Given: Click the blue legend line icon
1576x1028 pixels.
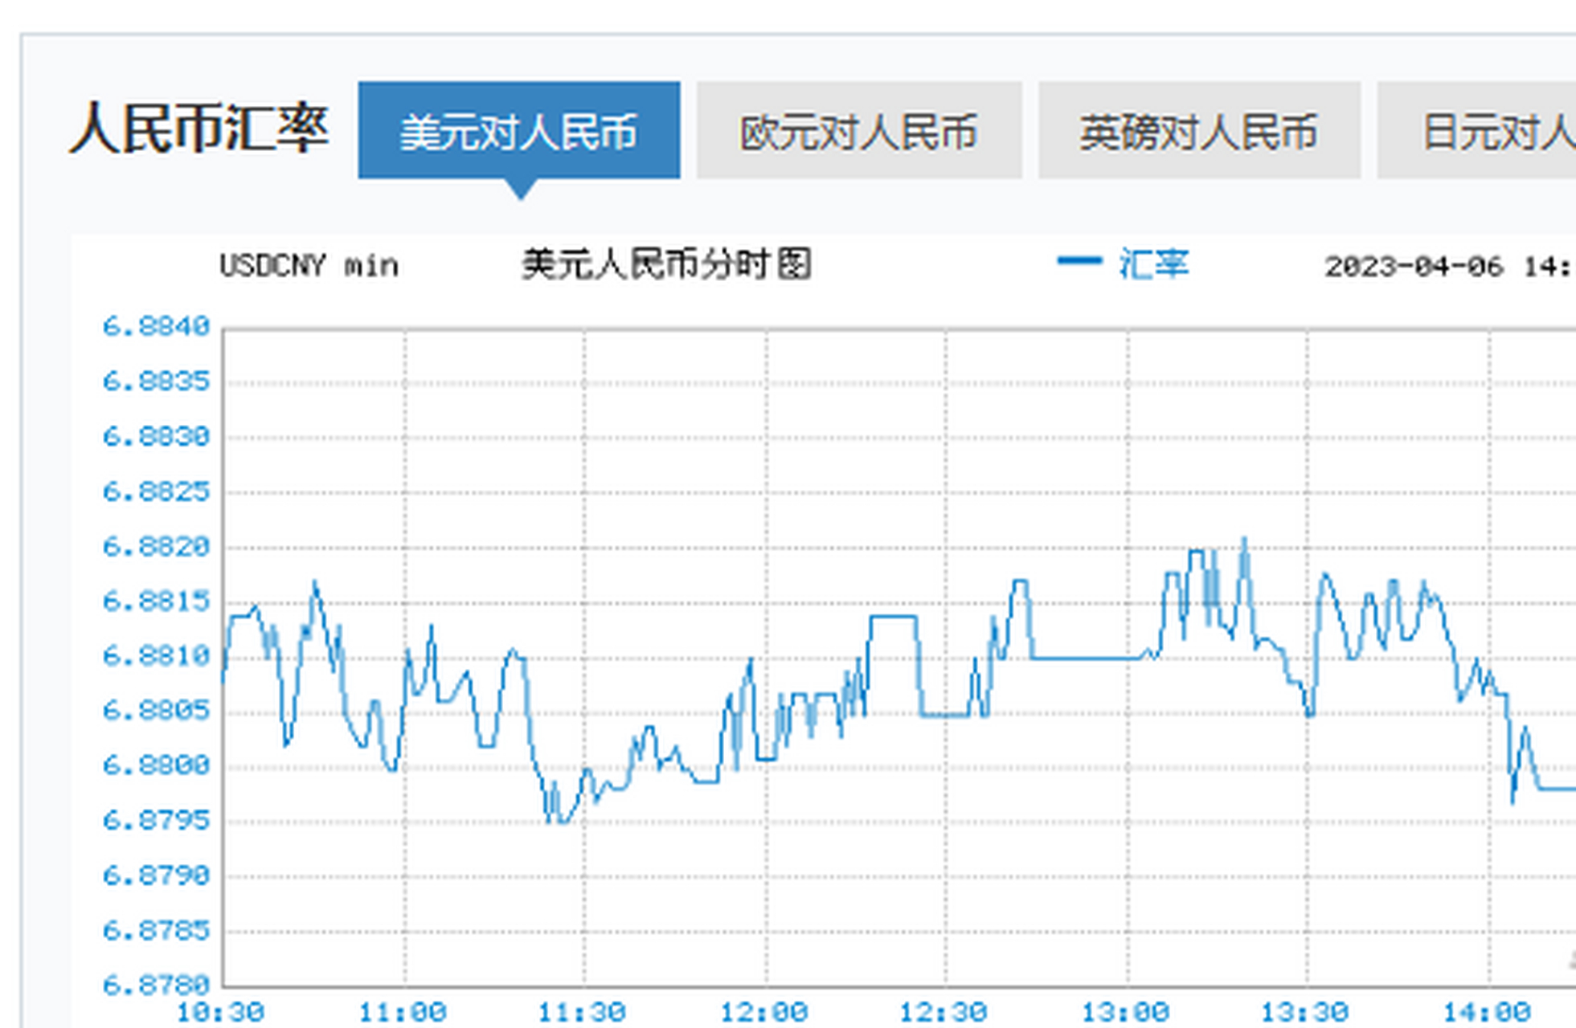Looking at the screenshot, I should click(1079, 262).
